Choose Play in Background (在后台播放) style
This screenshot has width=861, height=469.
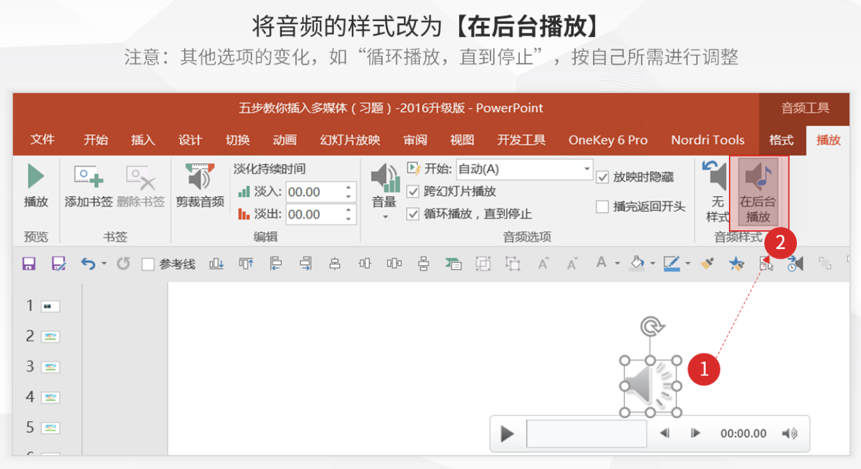point(758,191)
